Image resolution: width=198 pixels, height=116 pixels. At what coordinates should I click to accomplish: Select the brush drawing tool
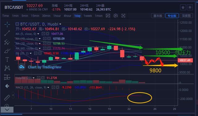pyautogui.click(x=7, y=51)
